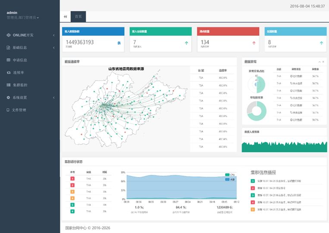Click the 文件管理 icon in sidebar
Image resolution: width=329 pixels, height=233 pixels.
[x=9, y=110]
